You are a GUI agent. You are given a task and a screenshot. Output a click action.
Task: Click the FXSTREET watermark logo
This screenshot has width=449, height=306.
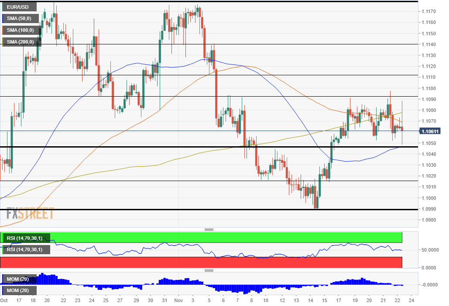pos(30,214)
